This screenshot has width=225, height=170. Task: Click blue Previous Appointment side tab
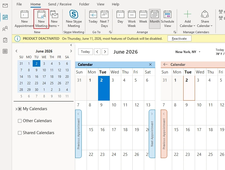click(78, 134)
